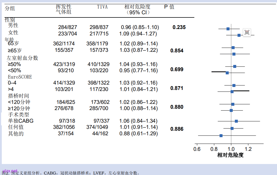The image size is (277, 175).
Task: Click the floating table extraction icon
Action: pyautogui.click(x=247, y=32)
